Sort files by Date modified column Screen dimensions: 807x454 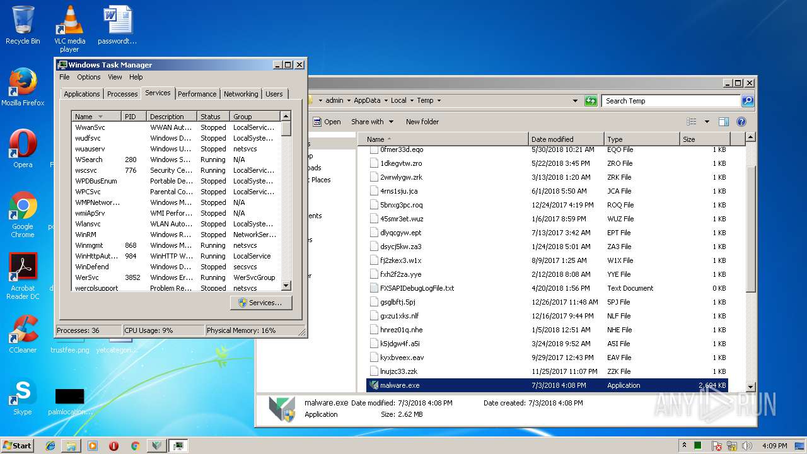tap(567, 139)
